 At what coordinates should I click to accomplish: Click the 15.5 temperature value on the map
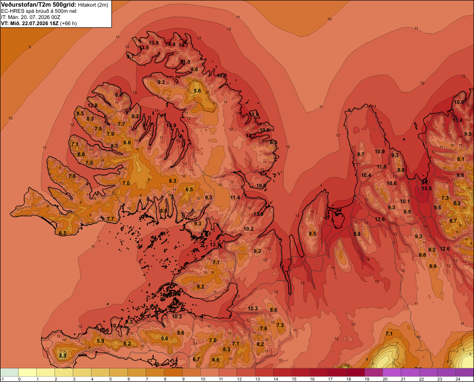427,188
